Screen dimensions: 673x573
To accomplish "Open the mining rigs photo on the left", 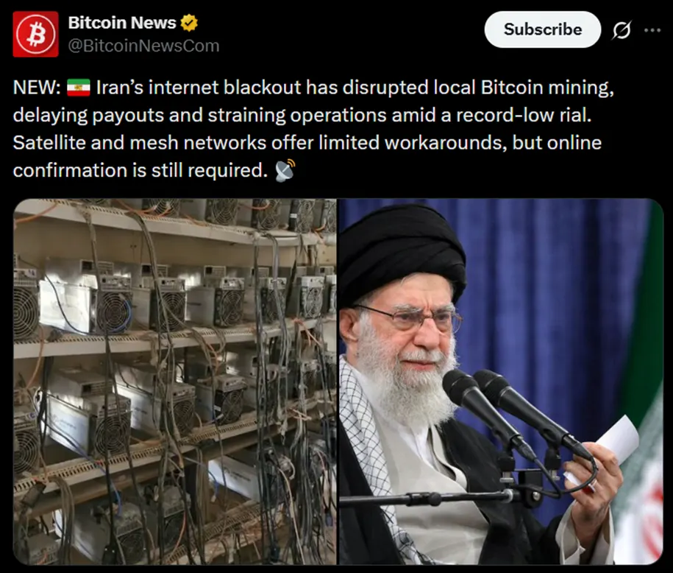I will pos(175,382).
